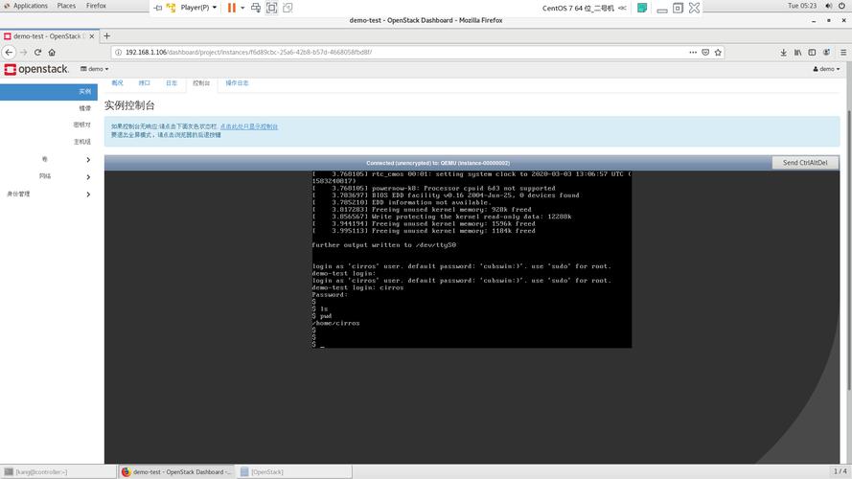
Task: Switch to the 操作日志 action log tab
Action: click(237, 83)
